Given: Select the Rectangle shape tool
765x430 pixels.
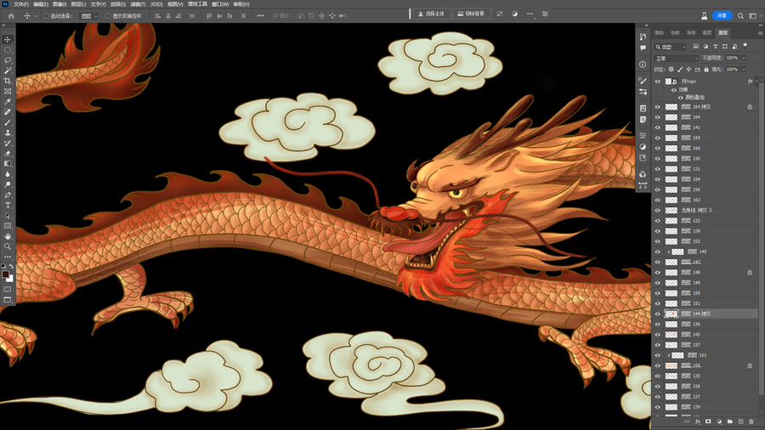Looking at the screenshot, I should (8, 226).
